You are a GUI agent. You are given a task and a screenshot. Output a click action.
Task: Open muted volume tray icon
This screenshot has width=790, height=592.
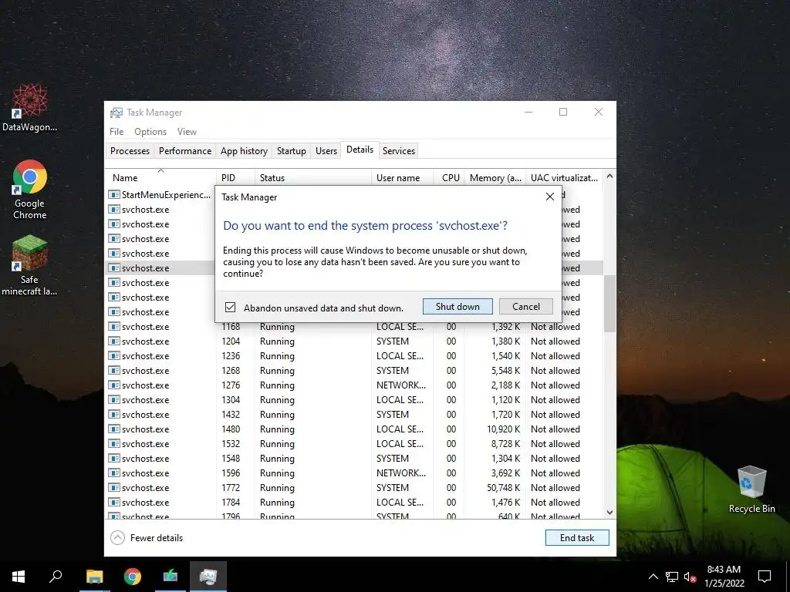click(x=690, y=577)
